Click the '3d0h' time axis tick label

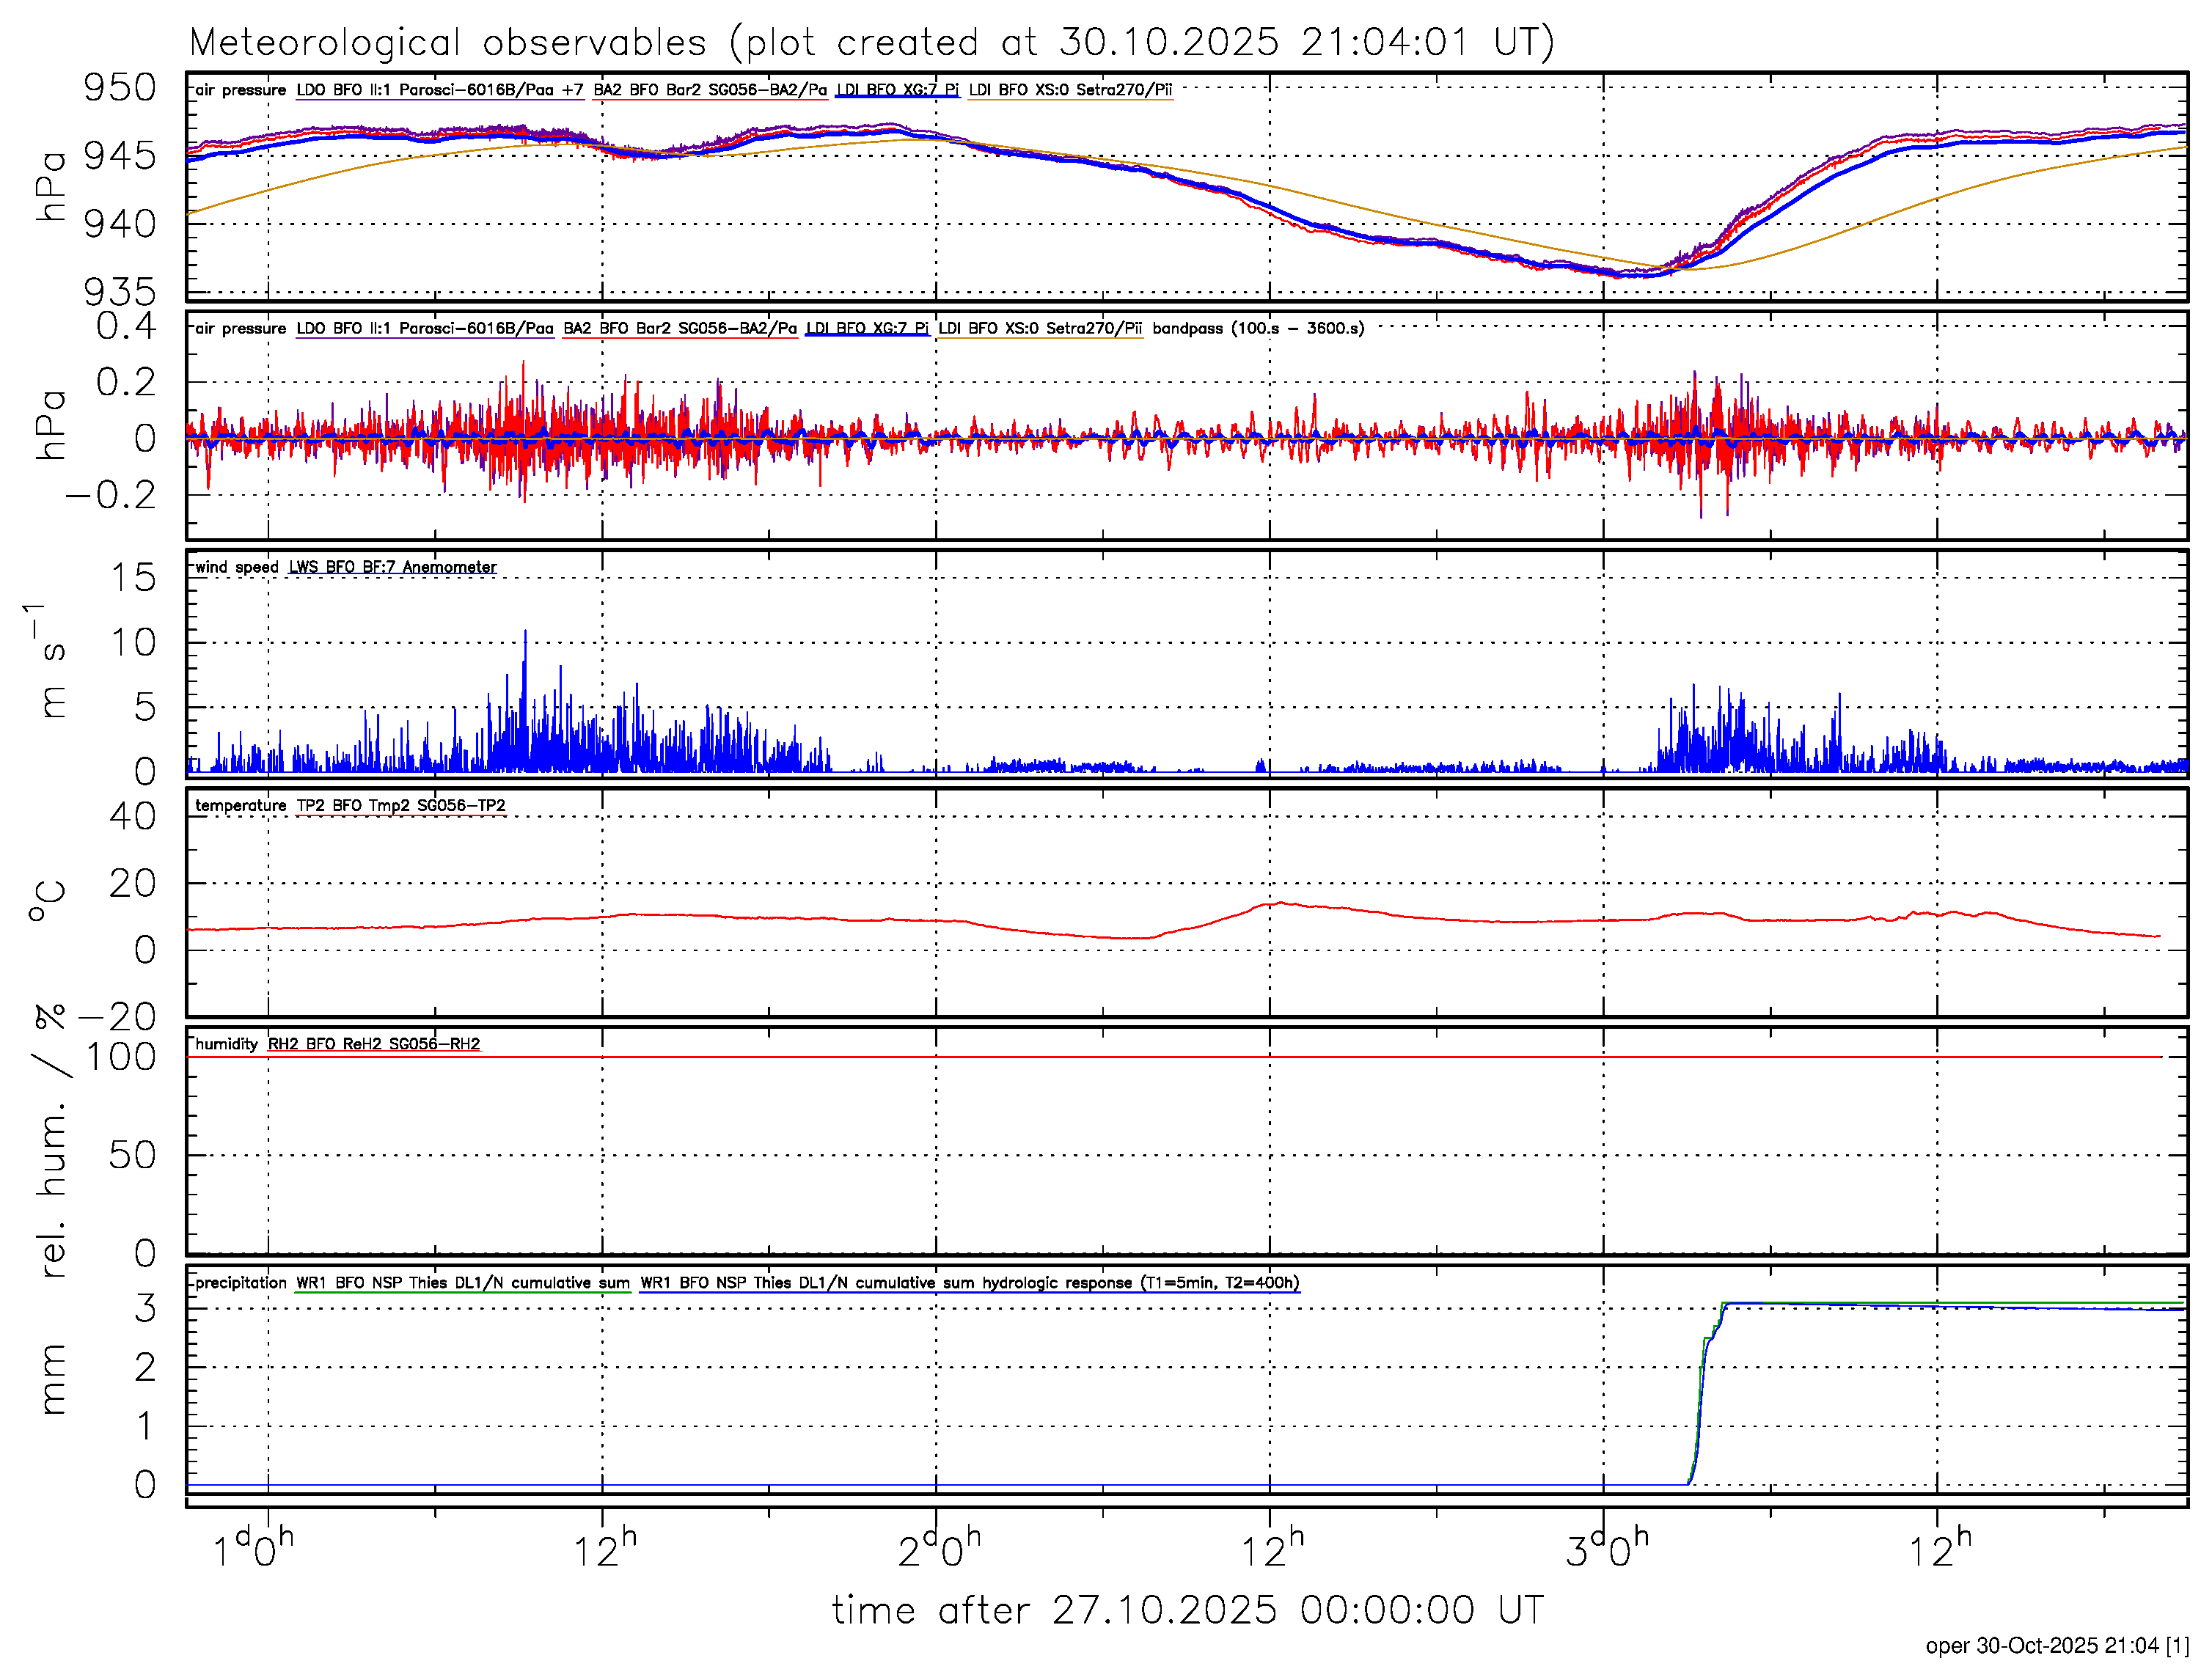click(1606, 1550)
